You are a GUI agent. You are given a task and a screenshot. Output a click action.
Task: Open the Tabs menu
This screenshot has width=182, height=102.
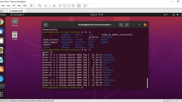tap(19, 6)
